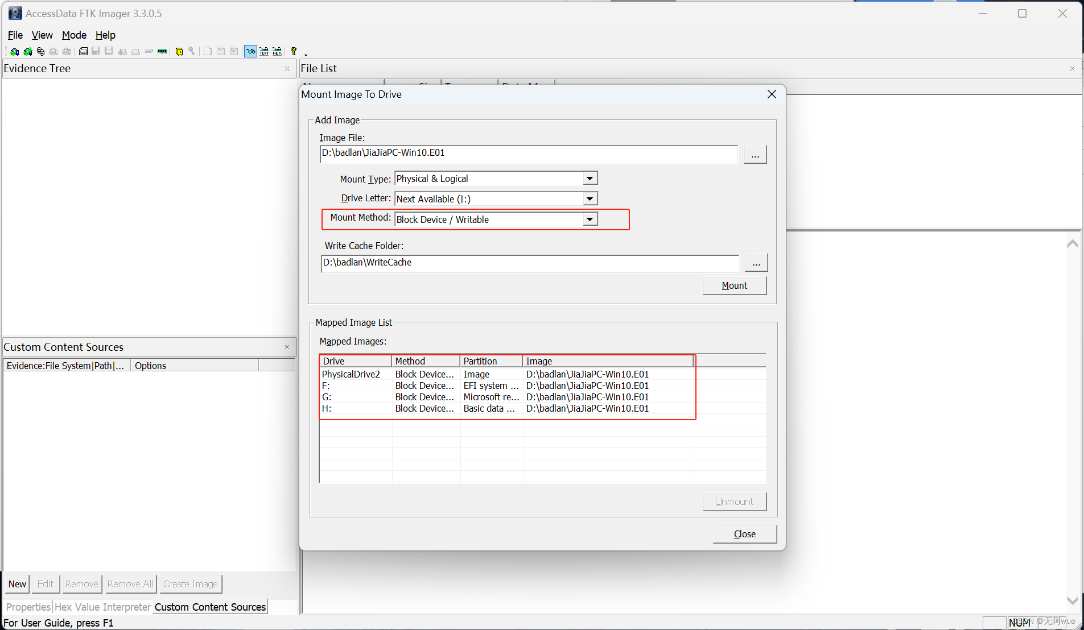Click the Export Files blank page icon

click(x=208, y=51)
